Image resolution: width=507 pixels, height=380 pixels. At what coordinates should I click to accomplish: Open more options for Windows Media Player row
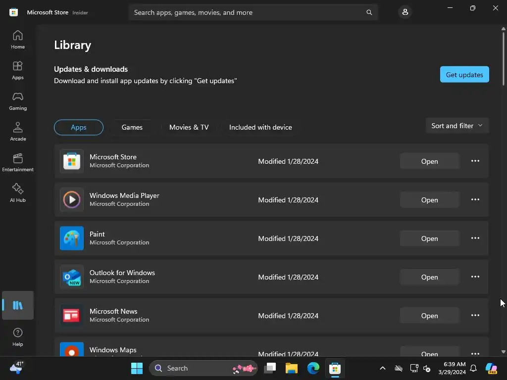[x=475, y=200]
